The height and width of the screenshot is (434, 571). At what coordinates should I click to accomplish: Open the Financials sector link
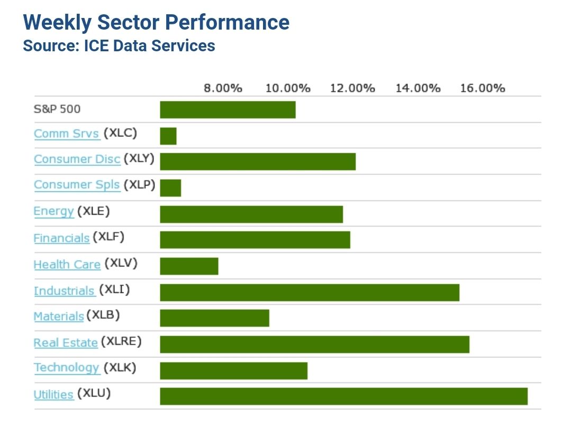pos(61,238)
